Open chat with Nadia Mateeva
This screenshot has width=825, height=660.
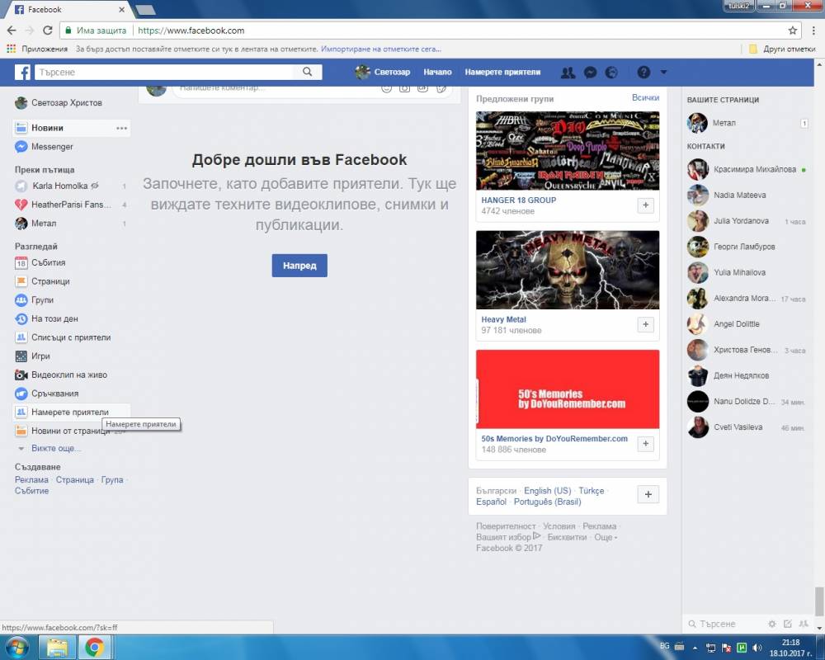[747, 196]
